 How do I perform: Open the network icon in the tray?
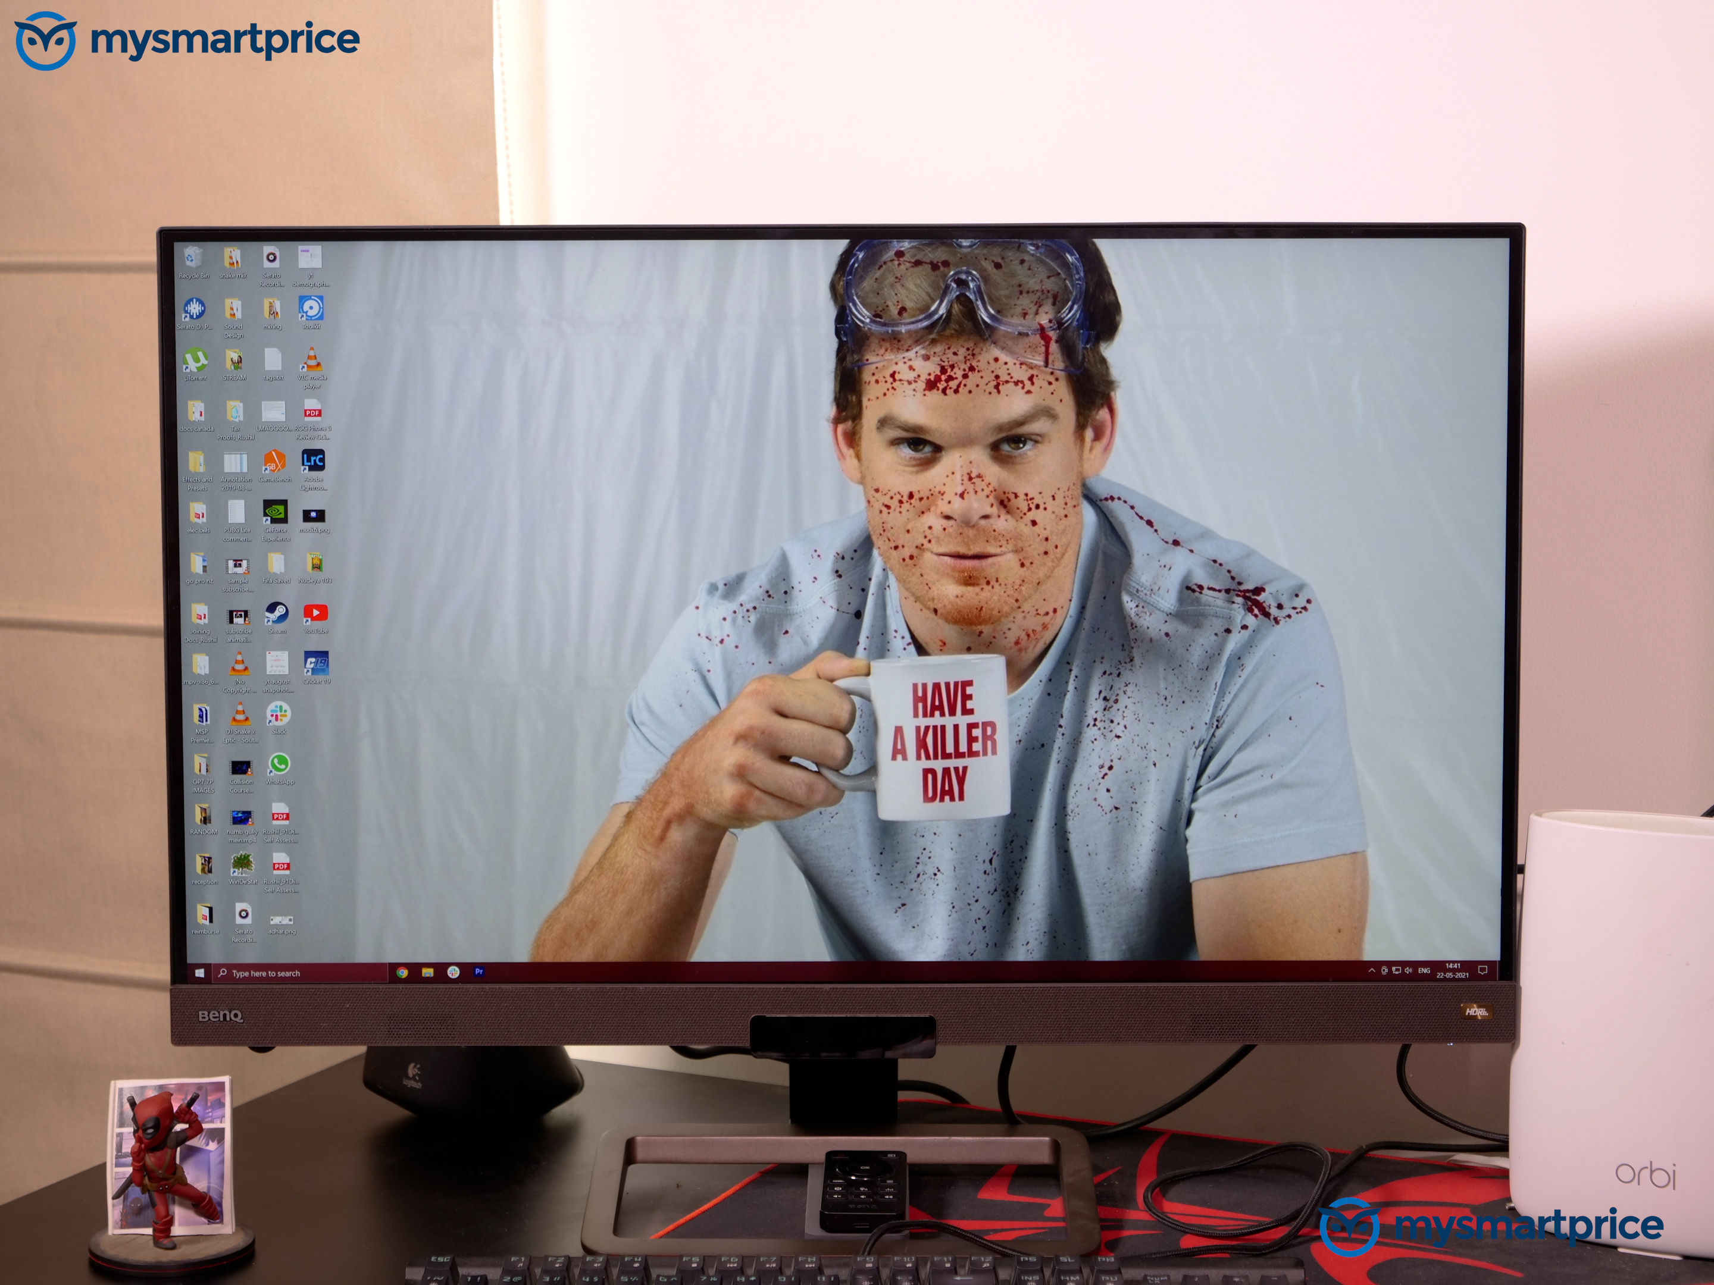pyautogui.click(x=1396, y=970)
